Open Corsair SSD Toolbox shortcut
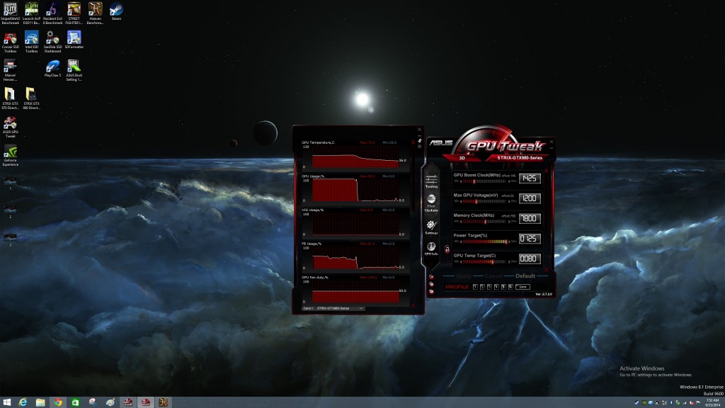725x408 pixels. point(10,42)
